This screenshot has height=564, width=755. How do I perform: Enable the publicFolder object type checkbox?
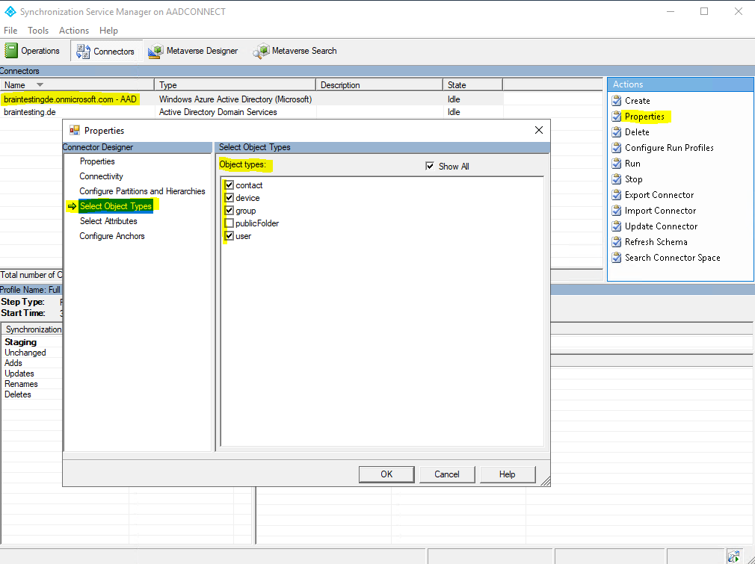point(229,223)
